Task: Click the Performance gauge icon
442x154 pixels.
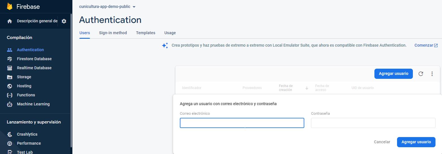Action: point(10,143)
